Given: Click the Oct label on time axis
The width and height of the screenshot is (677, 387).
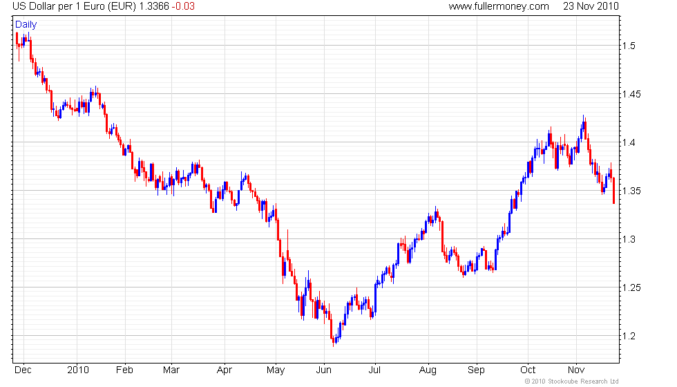Looking at the screenshot, I should [528, 370].
